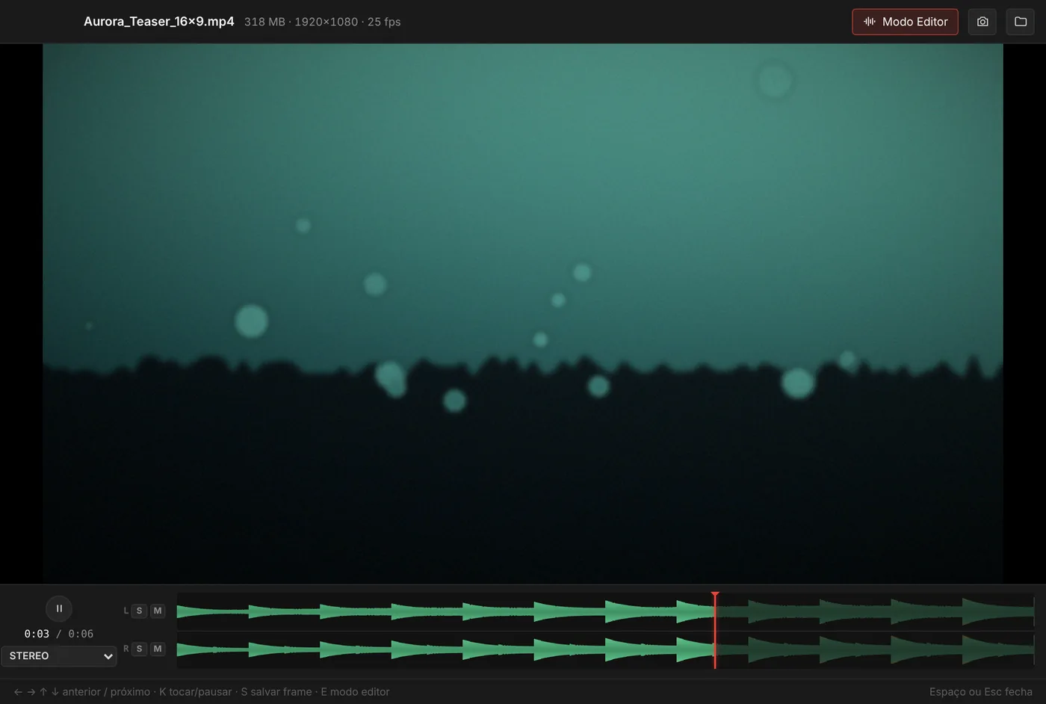Click the red playhead marker on the waveform
This screenshot has height=704, width=1046.
coord(715,631)
